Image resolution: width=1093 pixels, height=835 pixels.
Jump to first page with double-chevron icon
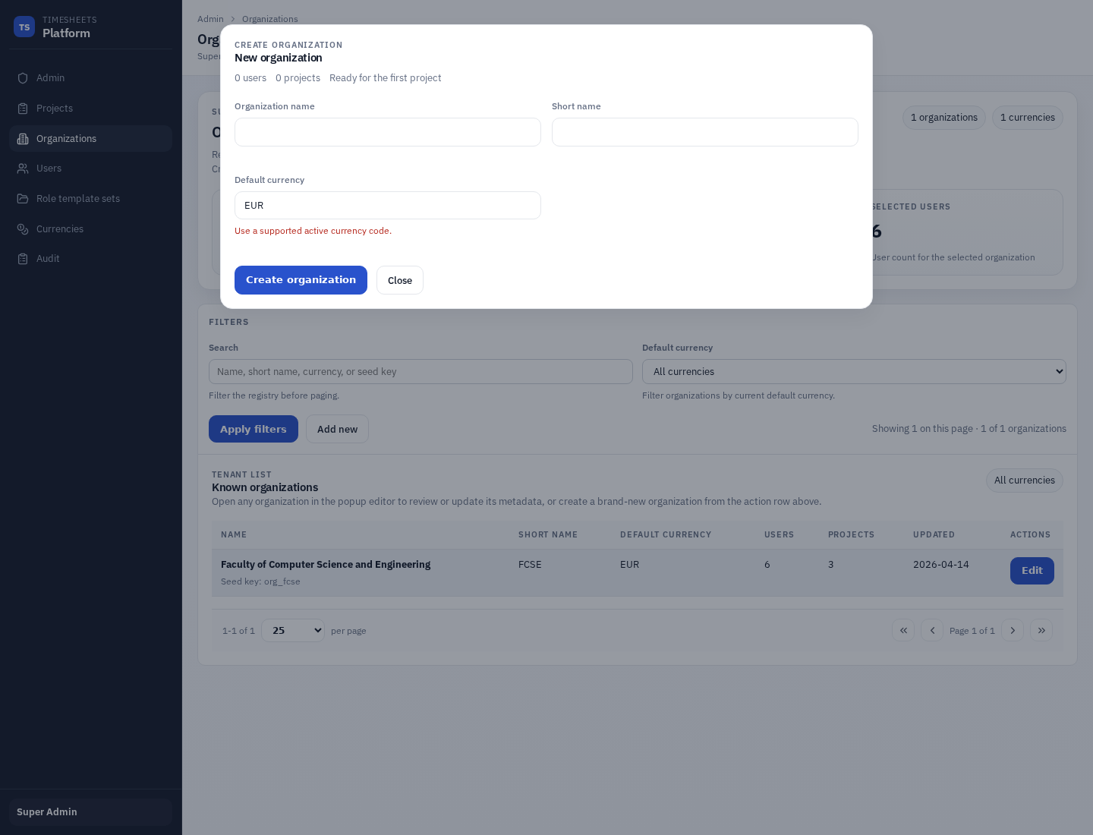(x=903, y=630)
